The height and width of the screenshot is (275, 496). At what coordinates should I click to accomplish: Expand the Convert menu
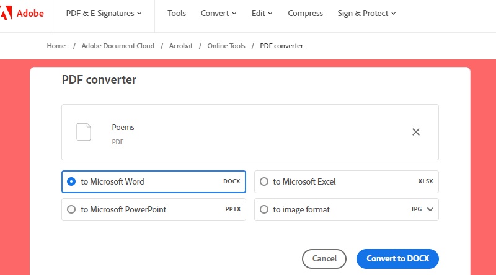pyautogui.click(x=219, y=13)
